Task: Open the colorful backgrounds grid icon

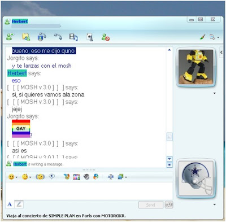Action: 76,177
